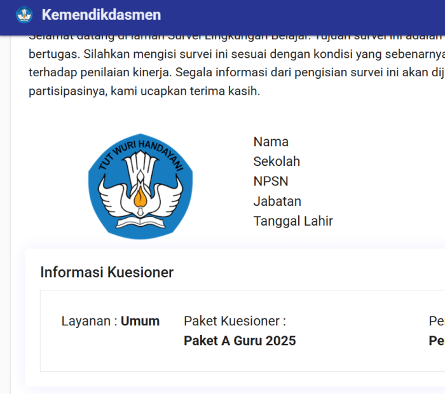The width and height of the screenshot is (445, 394).
Task: Click the line starting 'terhadap penilaian kinerja'
Action: [236, 72]
